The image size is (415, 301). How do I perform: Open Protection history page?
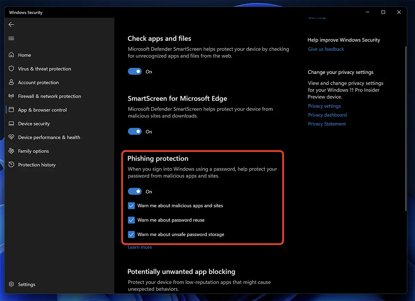coord(37,165)
